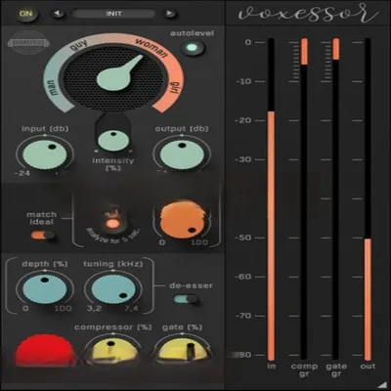Click the voice type pointer dial
The image size is (391, 391).
point(113,78)
